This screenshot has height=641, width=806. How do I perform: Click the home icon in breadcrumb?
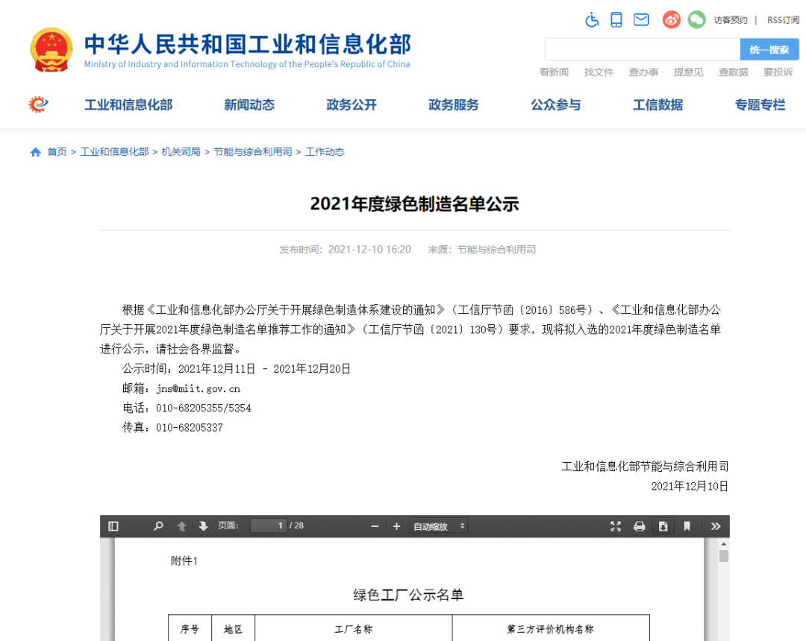click(x=36, y=152)
